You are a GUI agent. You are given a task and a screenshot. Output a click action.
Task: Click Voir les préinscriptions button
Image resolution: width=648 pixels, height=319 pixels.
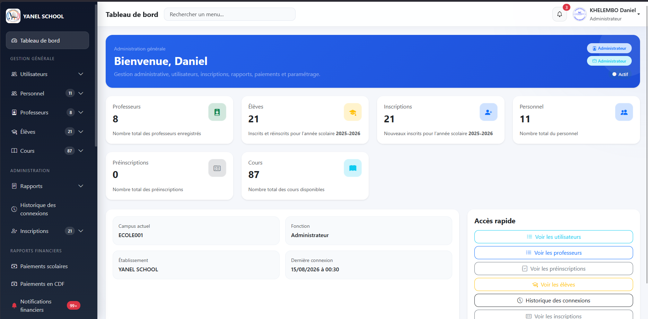tap(553, 269)
